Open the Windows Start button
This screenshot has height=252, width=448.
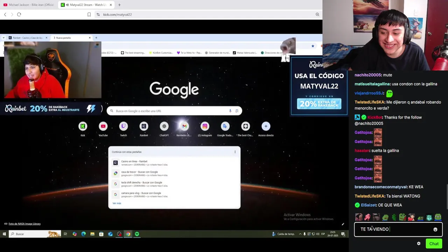[4, 234]
